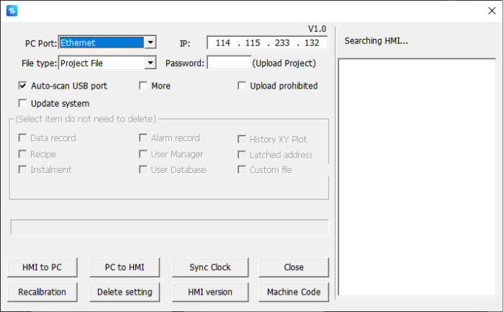Click the first IP octet 114
The width and height of the screenshot is (504, 312).
pyautogui.click(x=222, y=43)
